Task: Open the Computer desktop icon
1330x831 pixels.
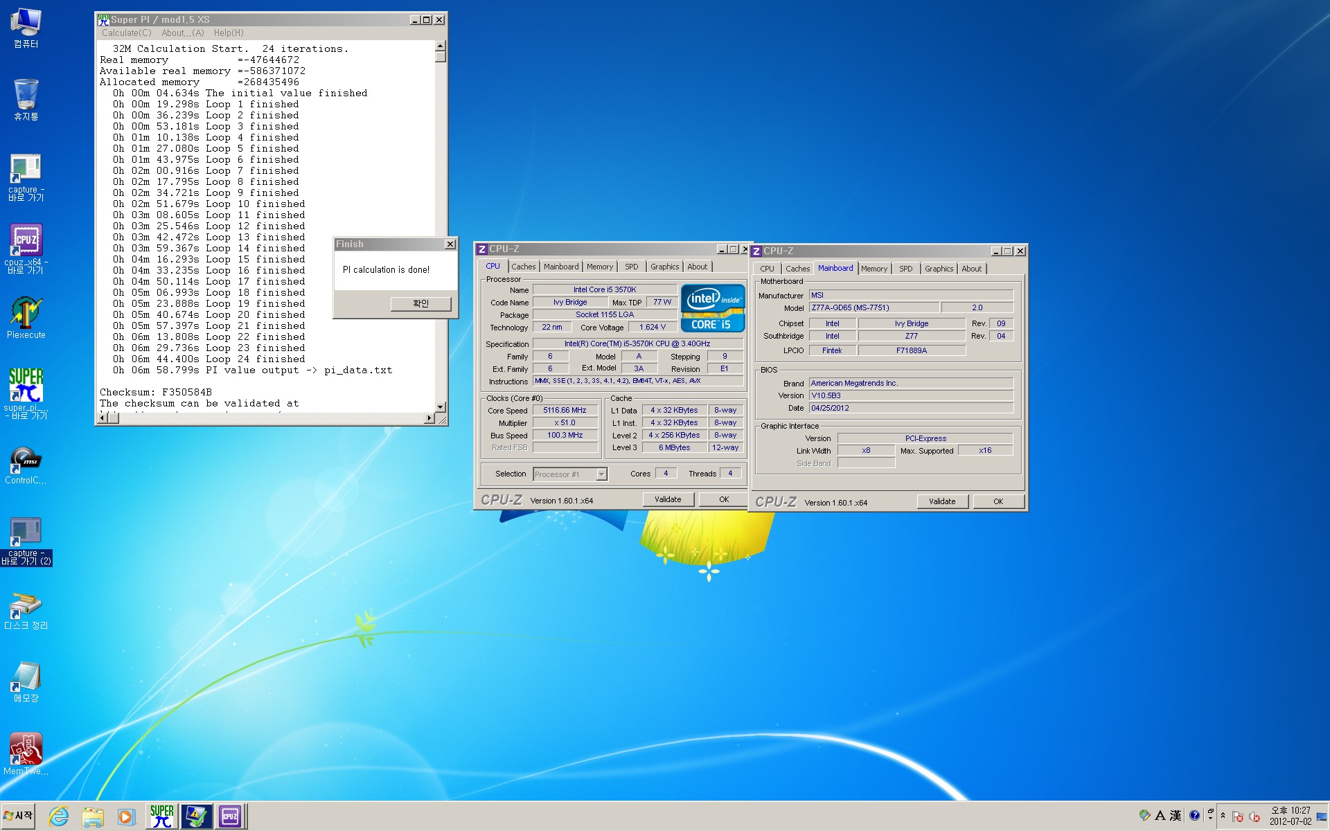Action: 26,28
